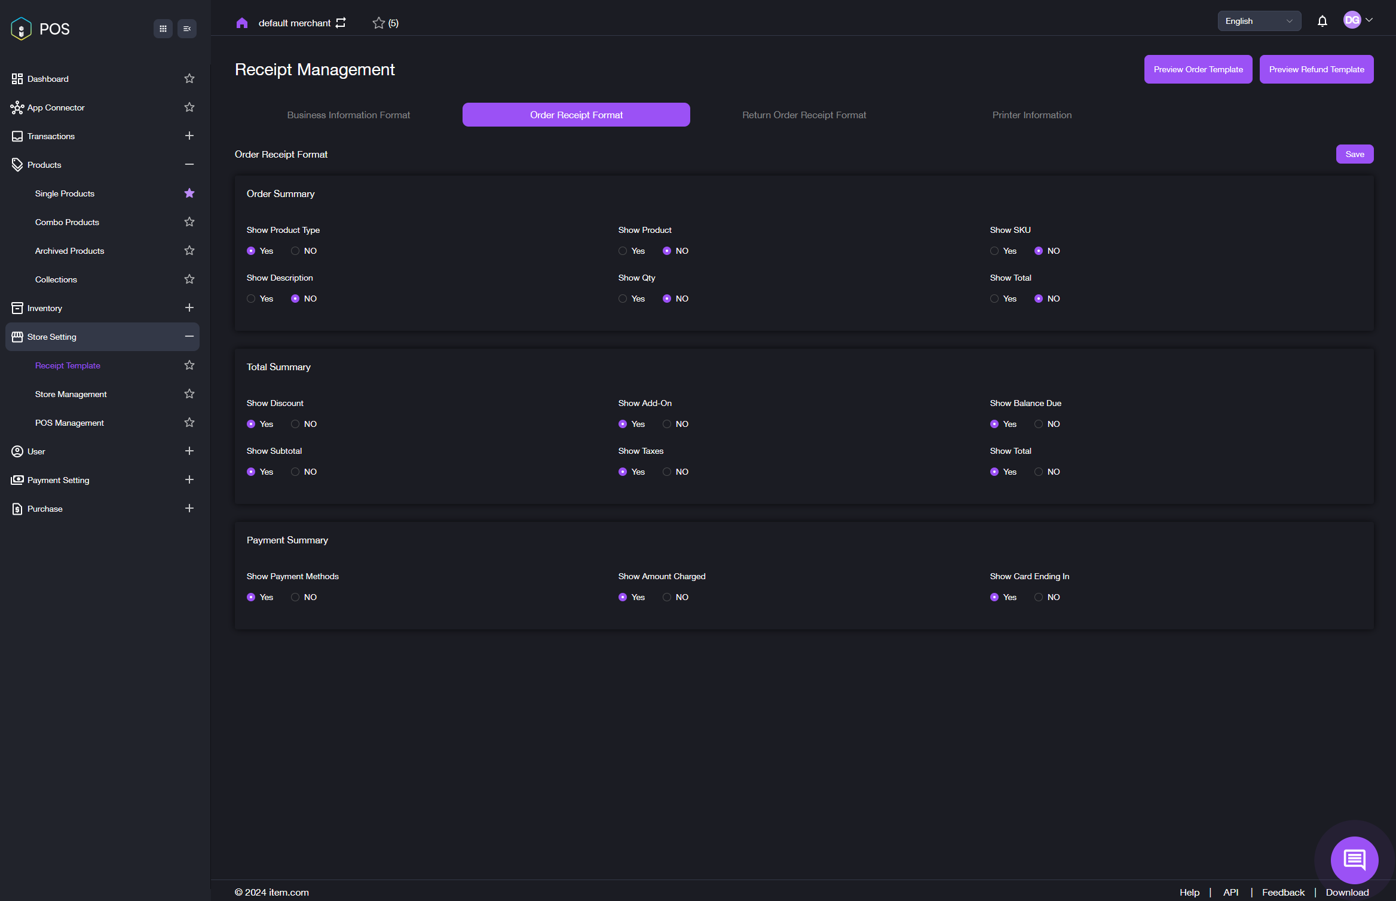Switch to Return Order Receipt Format tab
Image resolution: width=1396 pixels, height=901 pixels.
pos(804,115)
